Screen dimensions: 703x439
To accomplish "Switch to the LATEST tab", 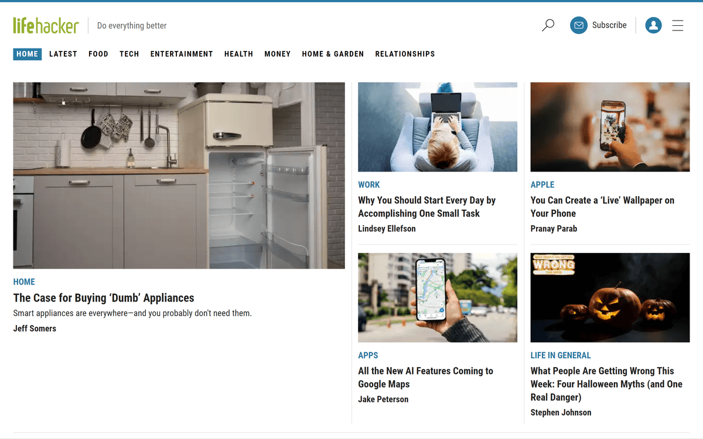I will [x=63, y=54].
